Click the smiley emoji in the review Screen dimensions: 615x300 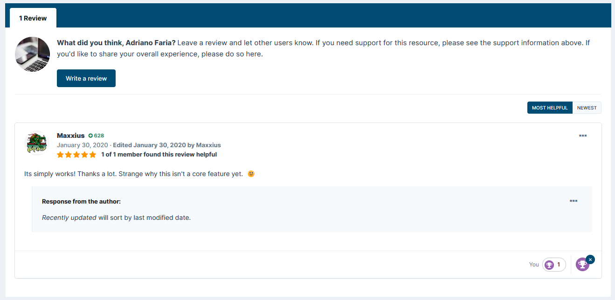[x=251, y=174]
